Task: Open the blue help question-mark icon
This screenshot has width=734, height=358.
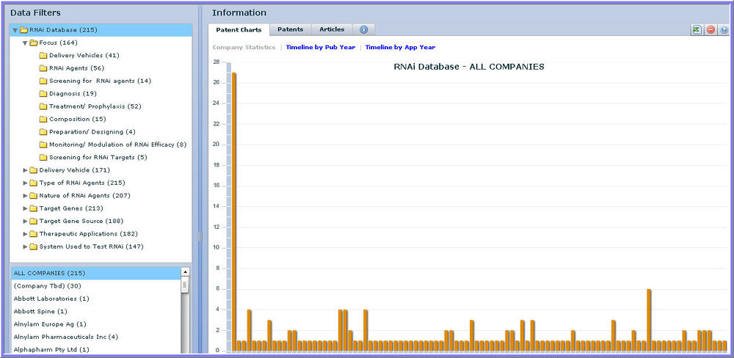Action: coord(724,30)
